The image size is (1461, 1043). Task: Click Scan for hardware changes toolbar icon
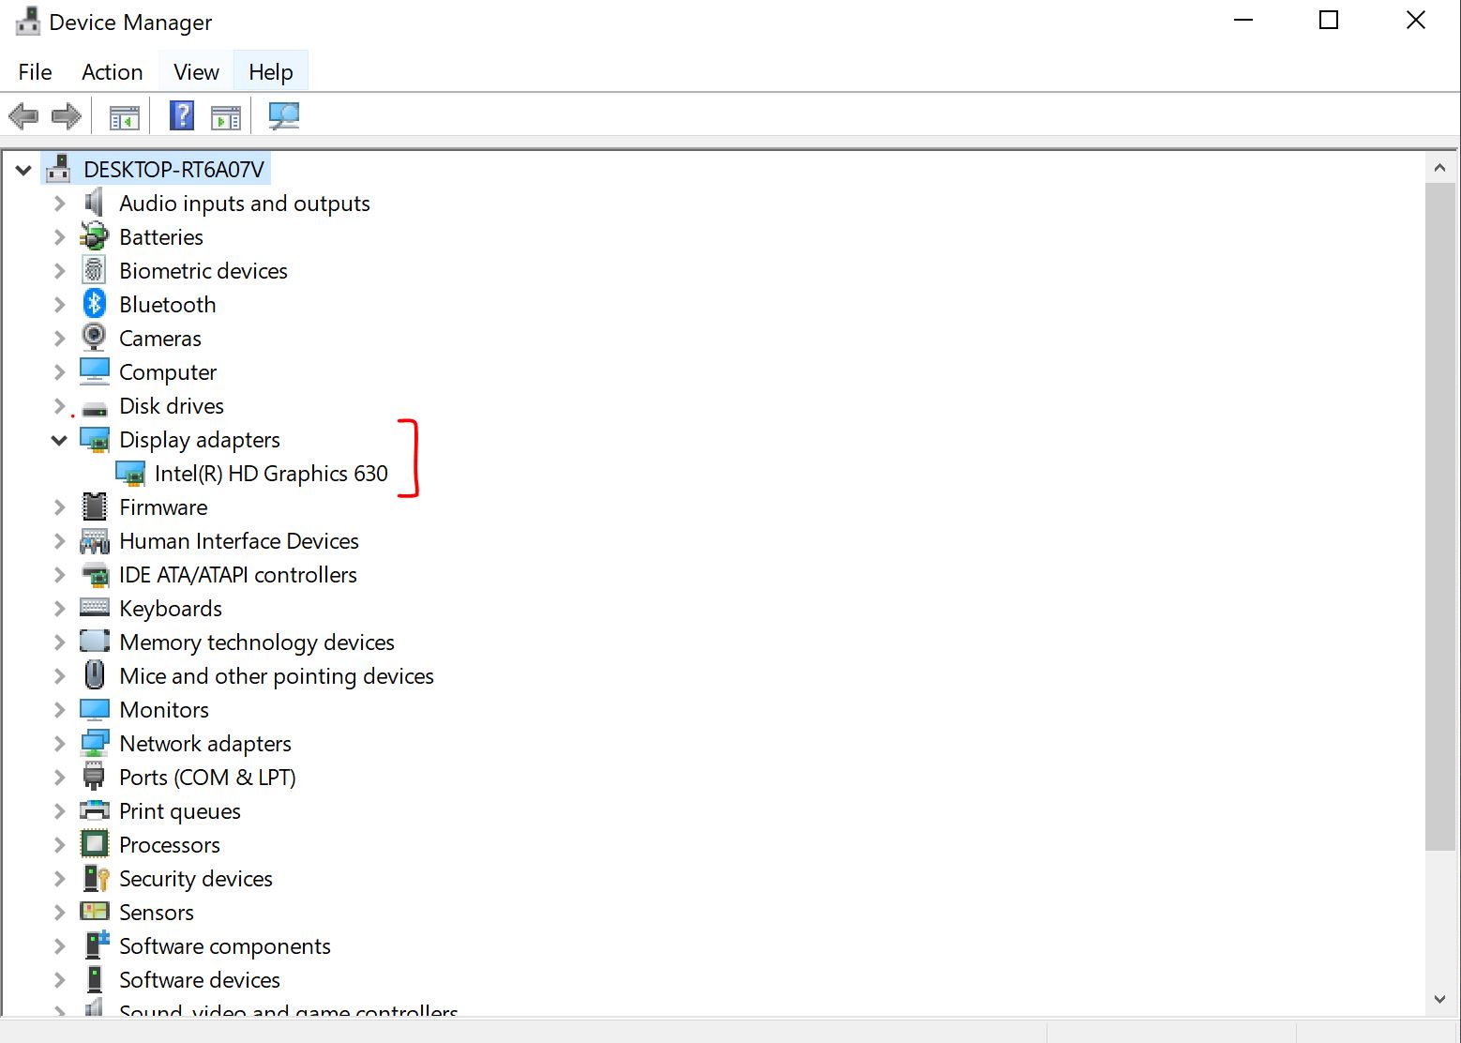click(283, 115)
